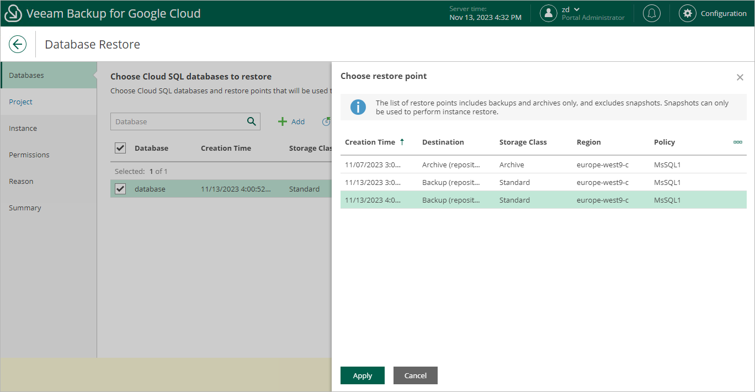Click the back arrow icon
755x392 pixels.
[x=18, y=44]
